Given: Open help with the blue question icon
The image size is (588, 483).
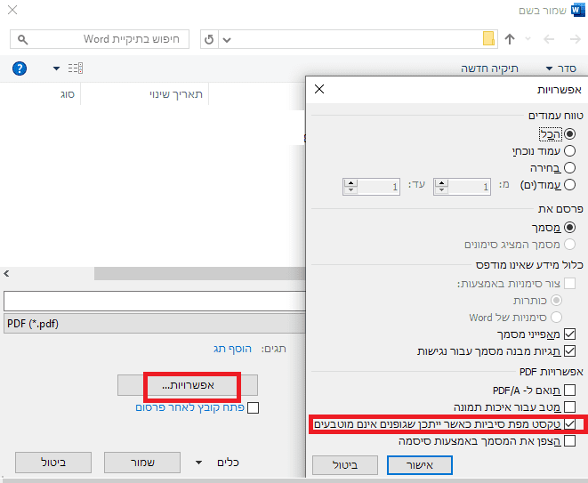Looking at the screenshot, I should click(x=20, y=68).
